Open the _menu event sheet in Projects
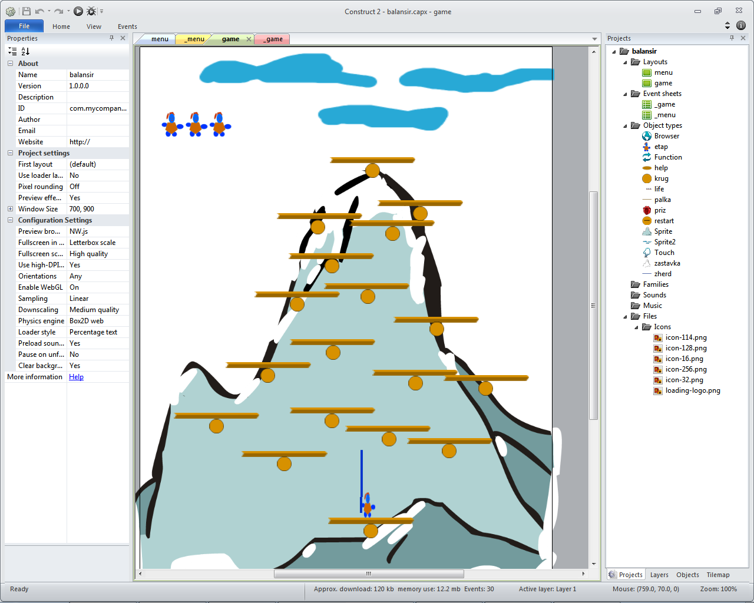The width and height of the screenshot is (754, 603). [664, 115]
